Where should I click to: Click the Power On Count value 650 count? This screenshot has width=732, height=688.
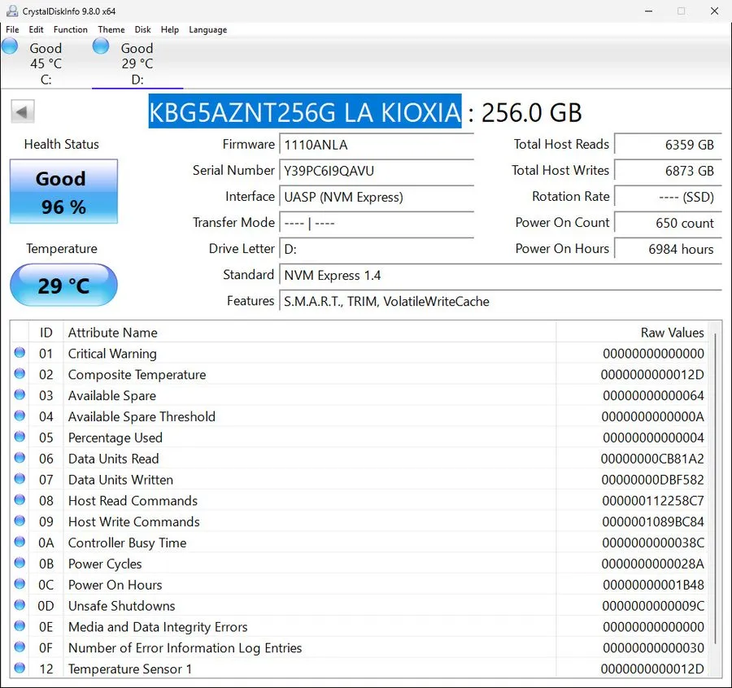[668, 223]
